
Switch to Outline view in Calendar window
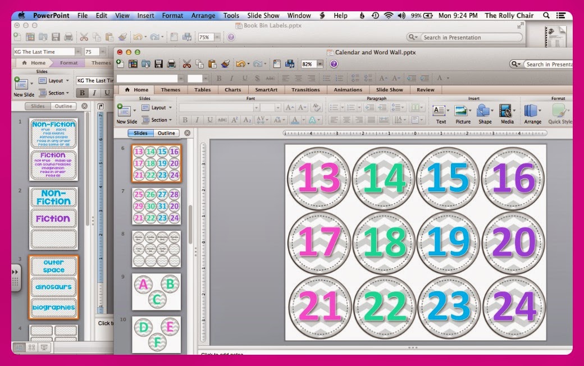coord(166,133)
